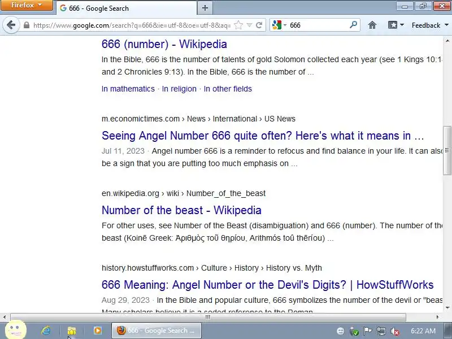Click the horizontal scrollbar right arrow
Screen dimensions: 452x339
point(437,317)
